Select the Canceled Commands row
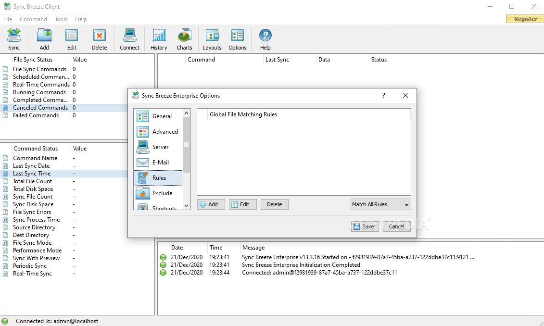Image resolution: width=544 pixels, height=326 pixels. (x=64, y=108)
